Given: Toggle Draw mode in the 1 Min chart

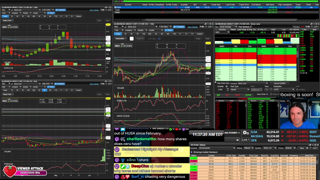Looking at the screenshot, I should (169, 30).
